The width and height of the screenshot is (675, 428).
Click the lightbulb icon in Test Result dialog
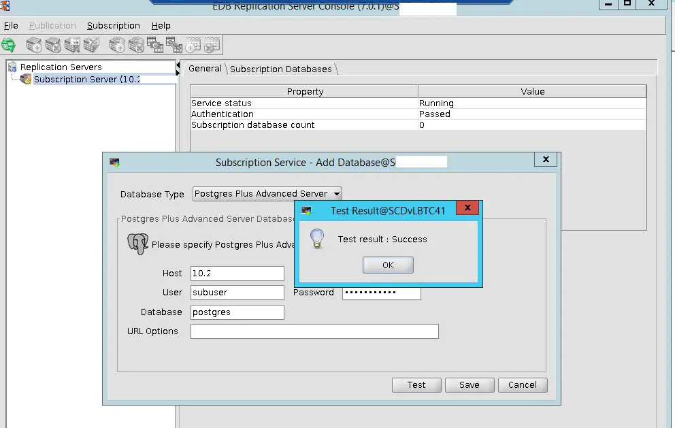(317, 239)
